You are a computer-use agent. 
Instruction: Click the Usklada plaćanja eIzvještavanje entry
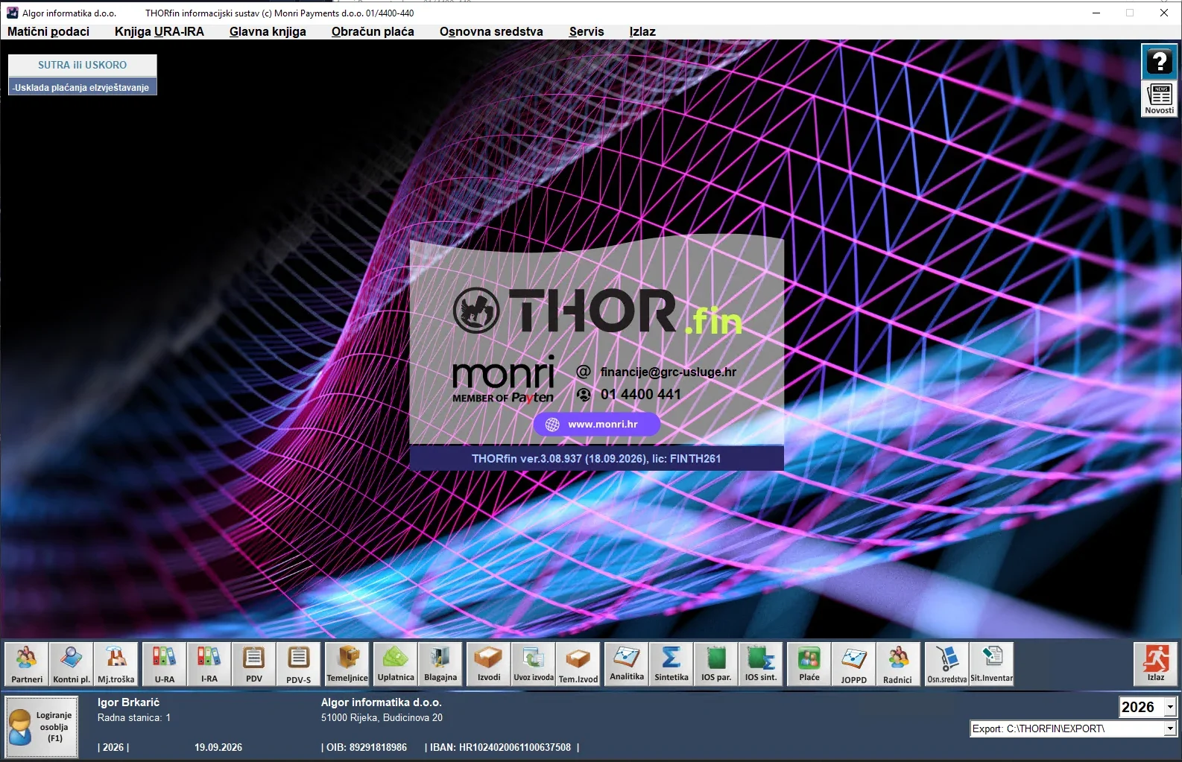pos(82,87)
